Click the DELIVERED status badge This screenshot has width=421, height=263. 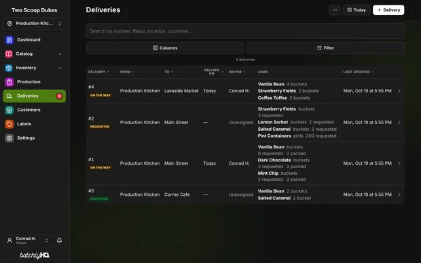coord(99,199)
